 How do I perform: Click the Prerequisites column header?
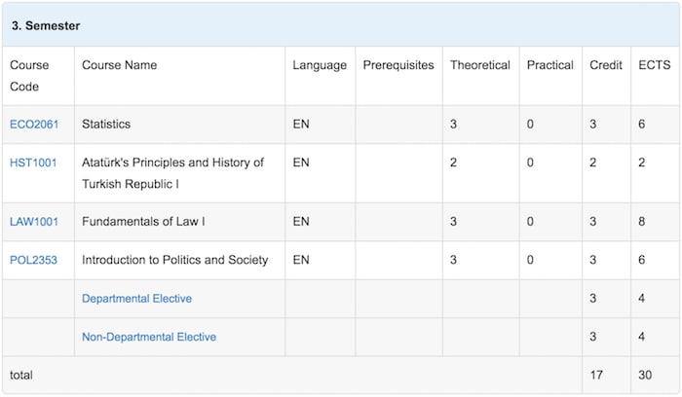(x=398, y=65)
